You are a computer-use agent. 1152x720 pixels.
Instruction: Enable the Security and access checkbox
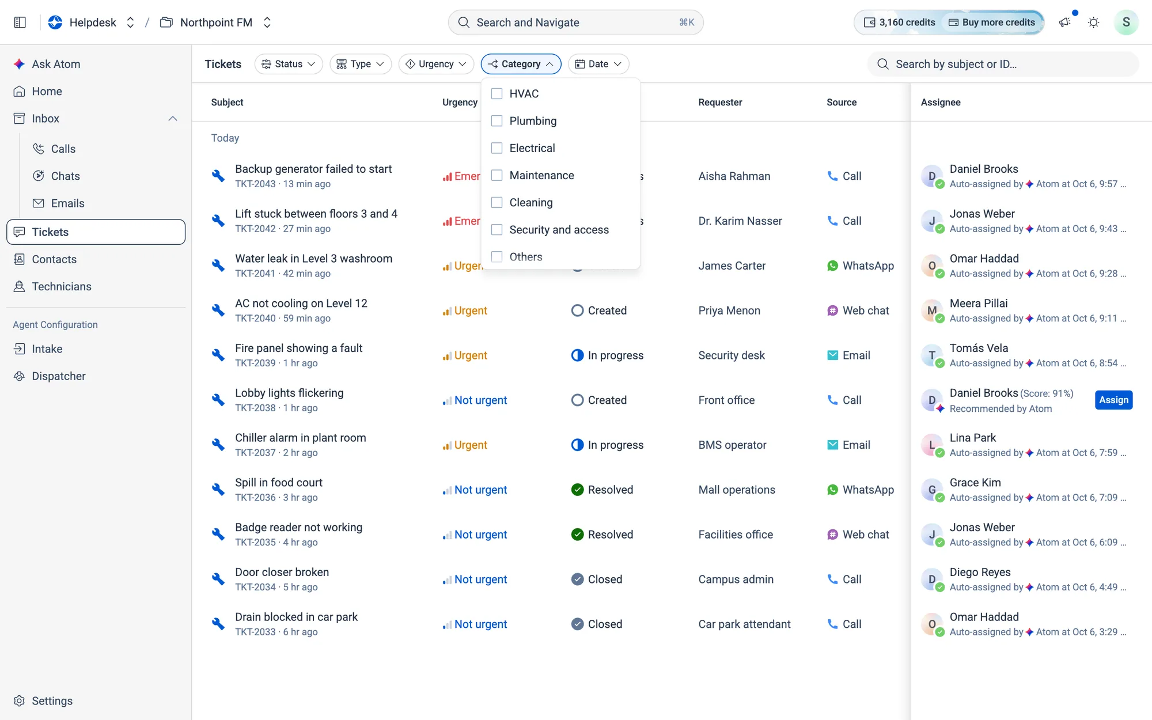[497, 229]
